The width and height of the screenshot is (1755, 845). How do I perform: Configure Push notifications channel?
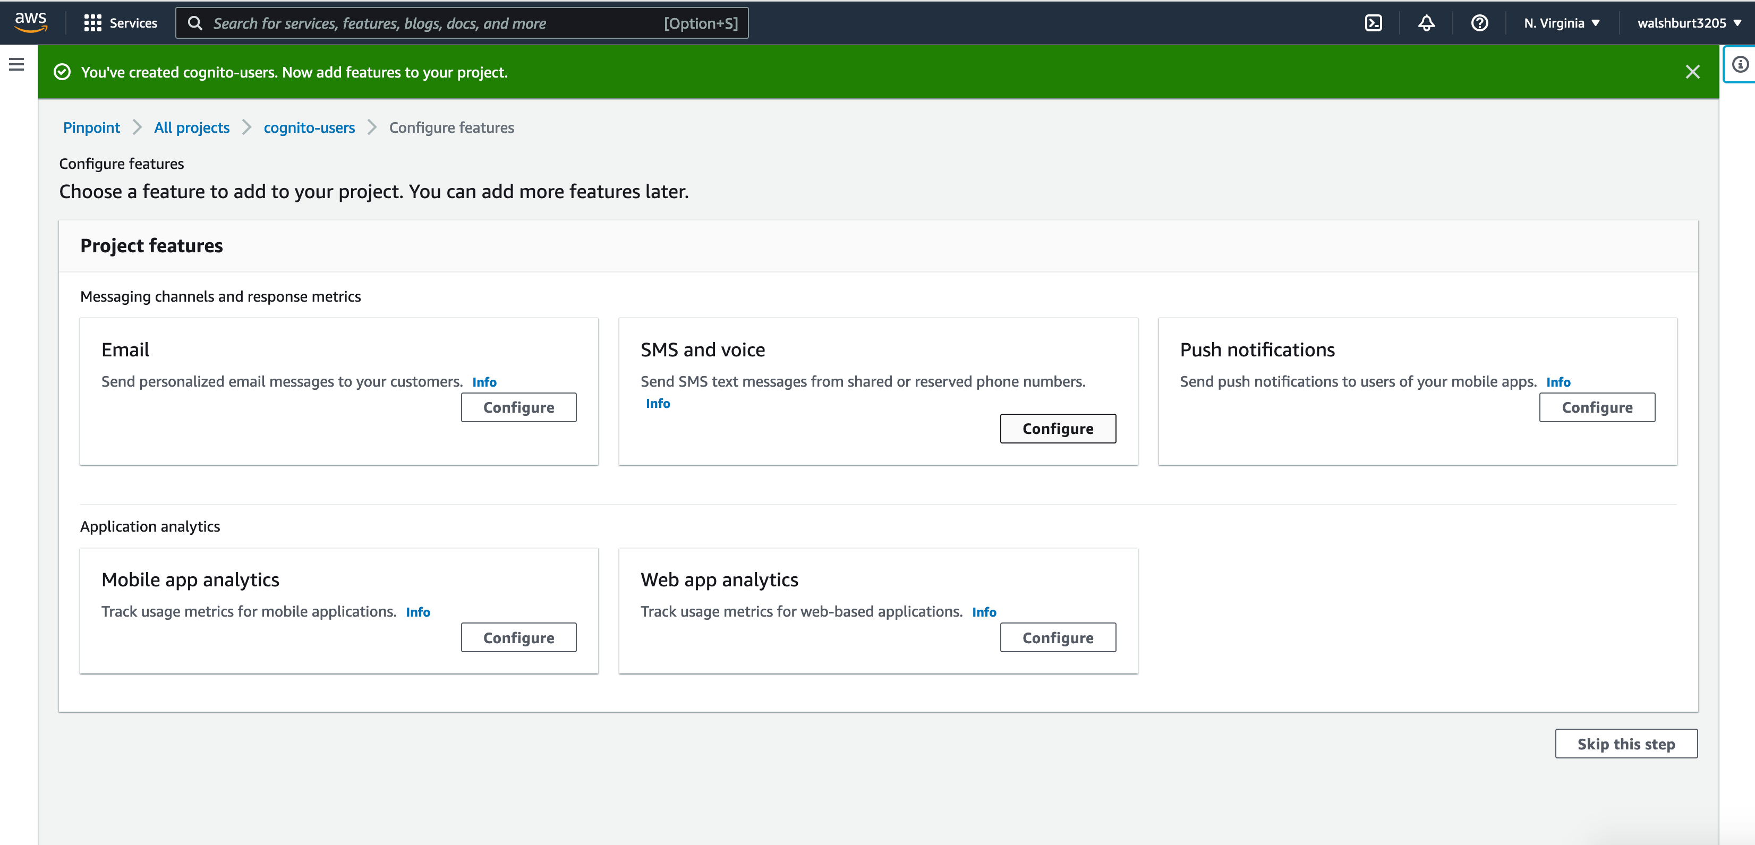(x=1597, y=407)
